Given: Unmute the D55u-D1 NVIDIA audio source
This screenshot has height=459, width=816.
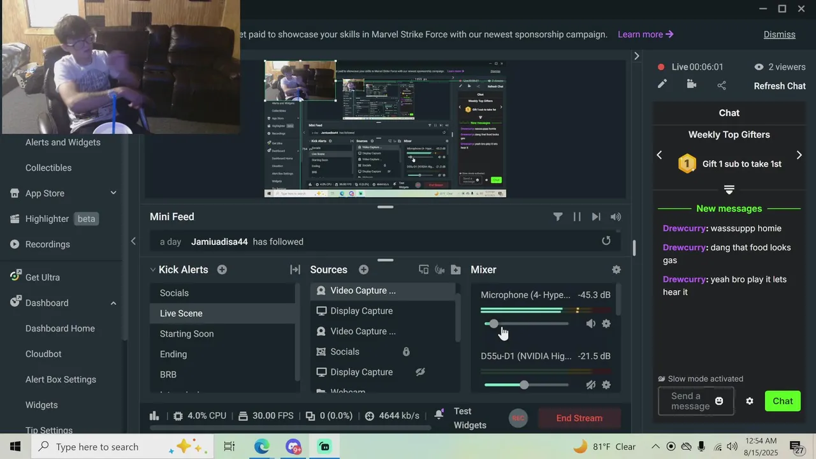Looking at the screenshot, I should (x=591, y=385).
